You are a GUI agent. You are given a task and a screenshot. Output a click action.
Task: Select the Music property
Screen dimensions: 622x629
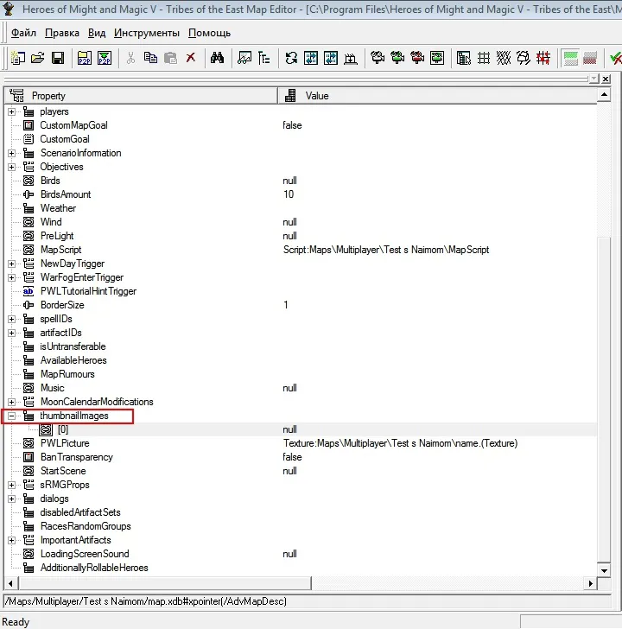(52, 388)
